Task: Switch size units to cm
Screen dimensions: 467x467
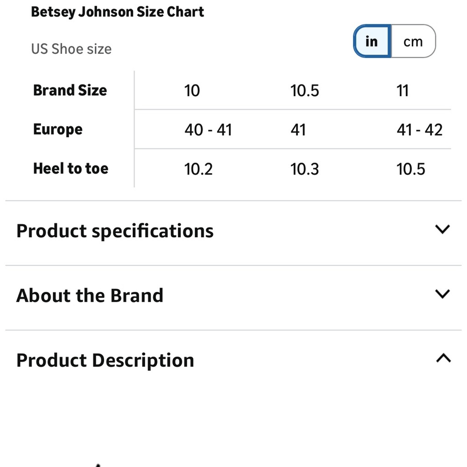Action: click(x=413, y=41)
